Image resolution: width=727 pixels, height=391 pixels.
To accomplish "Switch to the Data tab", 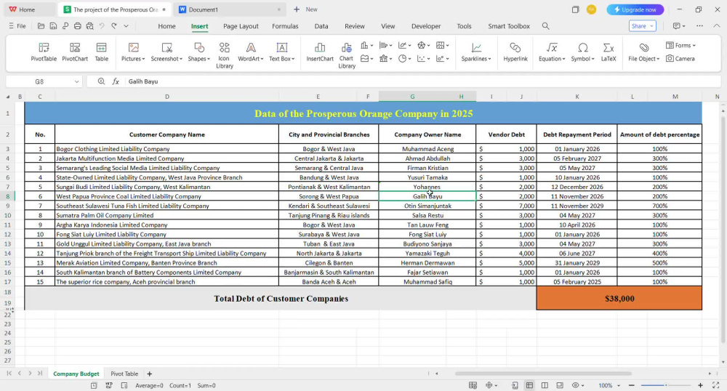I will click(x=321, y=26).
